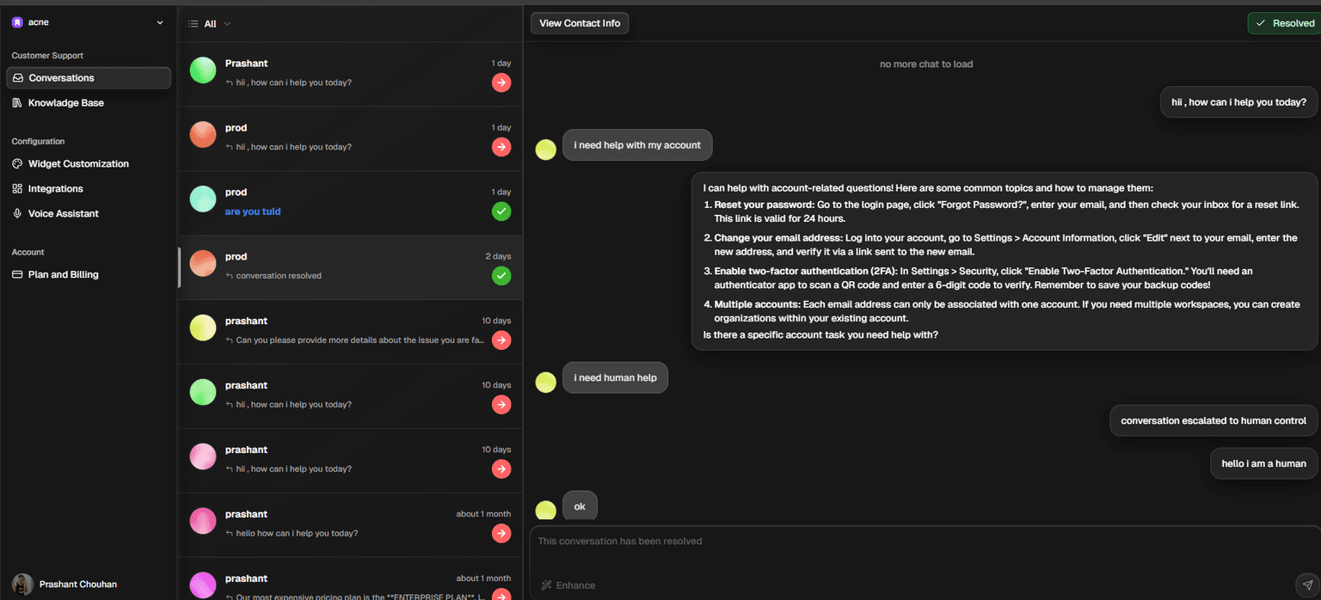Toggle red arrow status on Prashant's 1 day conversation
This screenshot has height=600, width=1321.
501,83
